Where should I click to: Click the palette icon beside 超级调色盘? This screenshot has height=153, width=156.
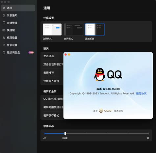pos(4,52)
